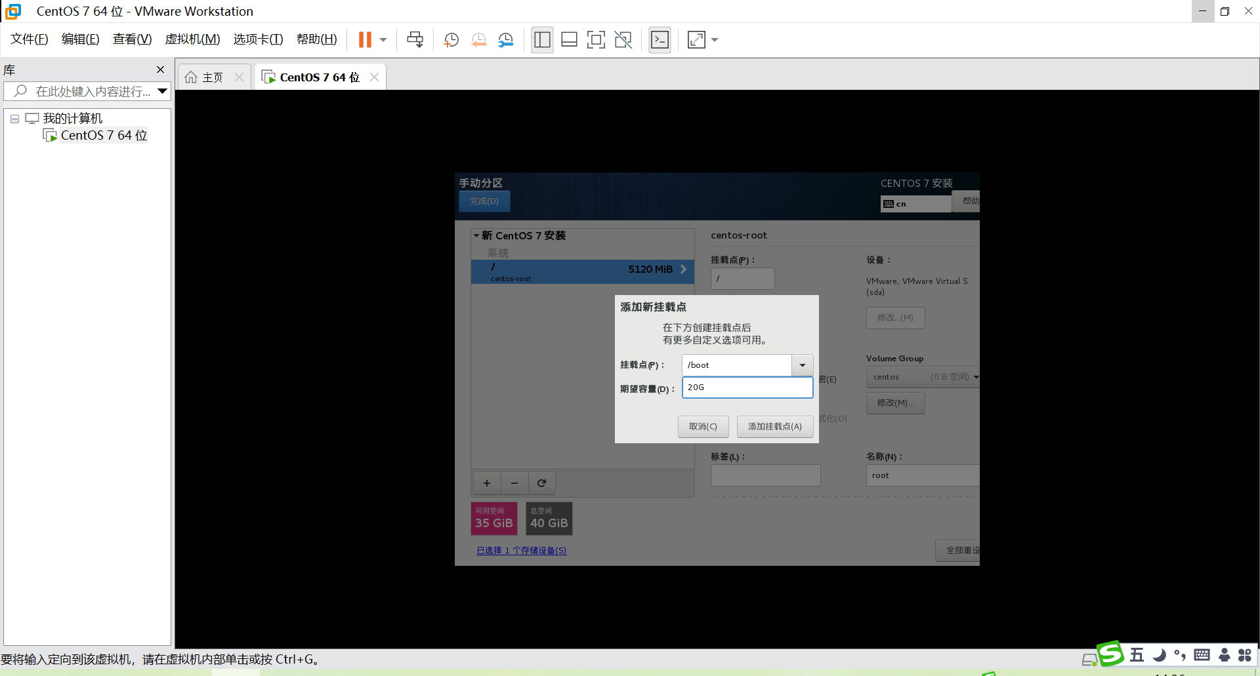Screen dimensions: 1260x676
Task: Open the centos Volume Group dropdown
Action: [923, 377]
